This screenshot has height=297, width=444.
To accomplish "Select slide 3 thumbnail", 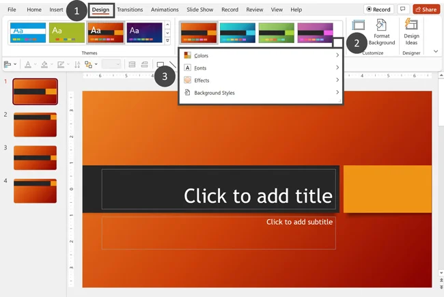I will click(x=35, y=158).
